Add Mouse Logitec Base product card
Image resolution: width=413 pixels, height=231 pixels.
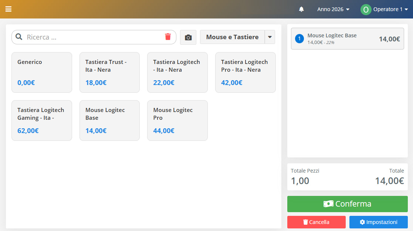pyautogui.click(x=109, y=120)
